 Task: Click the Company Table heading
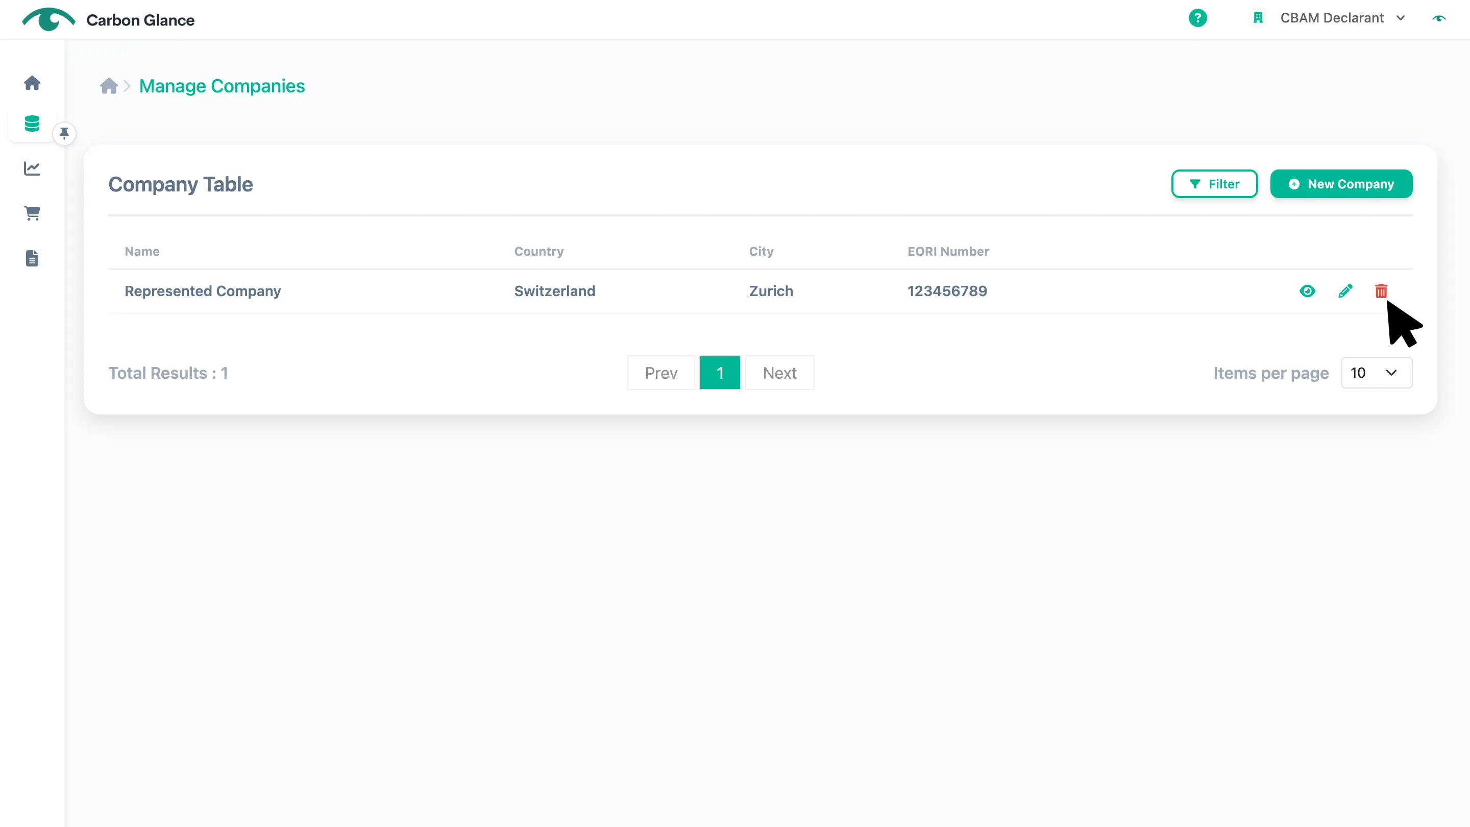pyautogui.click(x=180, y=184)
